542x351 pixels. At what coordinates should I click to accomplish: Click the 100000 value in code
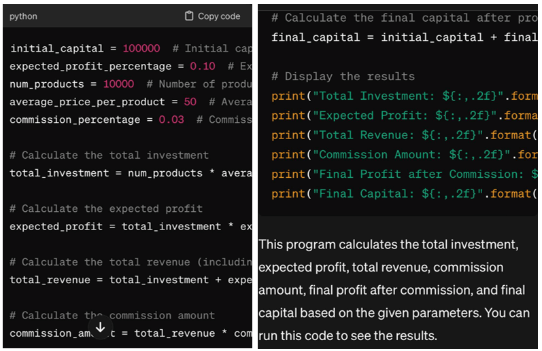tap(141, 49)
